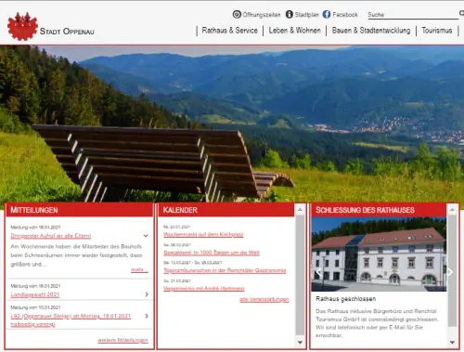The width and height of the screenshot is (464, 352).
Task: Open the alle Veranstaltungen link
Action: coord(264,299)
